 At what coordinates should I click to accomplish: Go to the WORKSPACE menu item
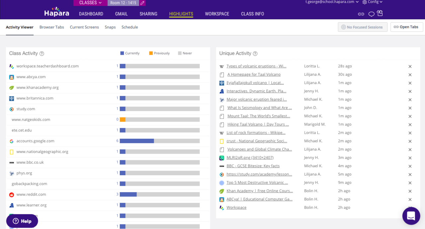[x=217, y=14]
